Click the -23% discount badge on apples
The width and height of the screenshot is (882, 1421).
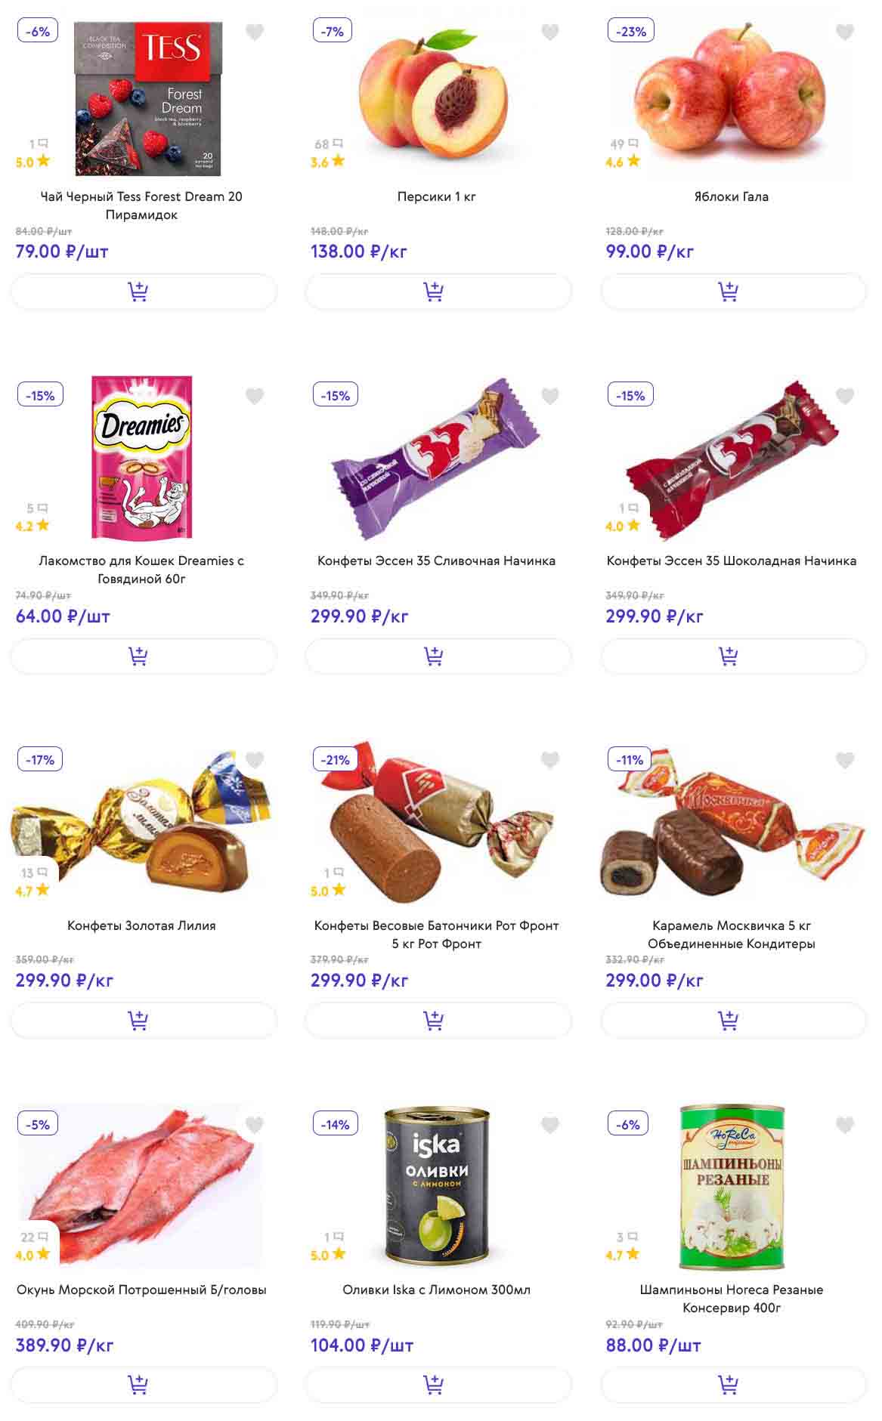point(631,31)
